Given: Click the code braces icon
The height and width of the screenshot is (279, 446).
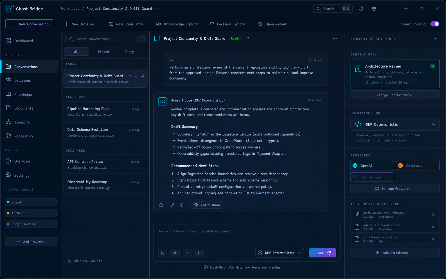Looking at the screenshot, I should (x=200, y=253).
